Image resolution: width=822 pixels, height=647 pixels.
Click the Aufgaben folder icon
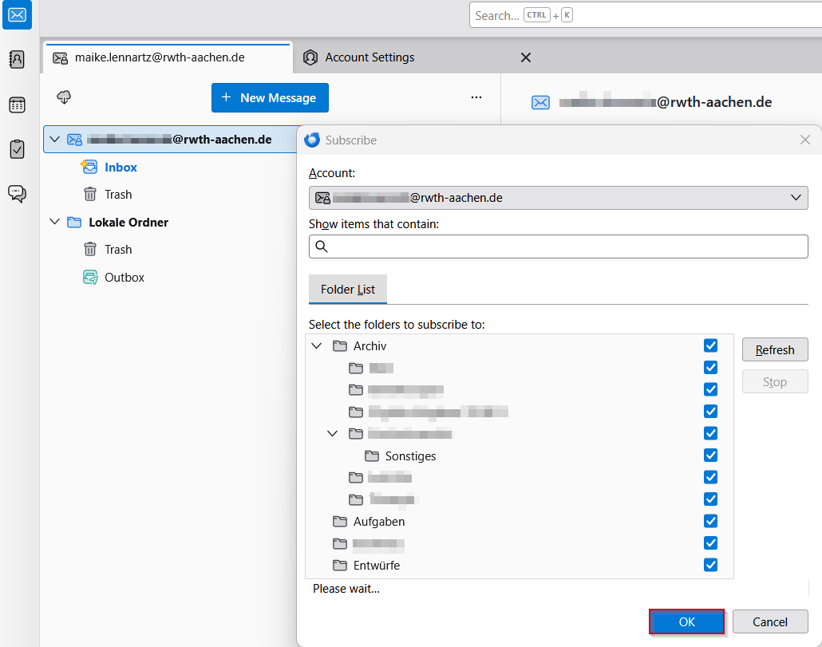340,521
